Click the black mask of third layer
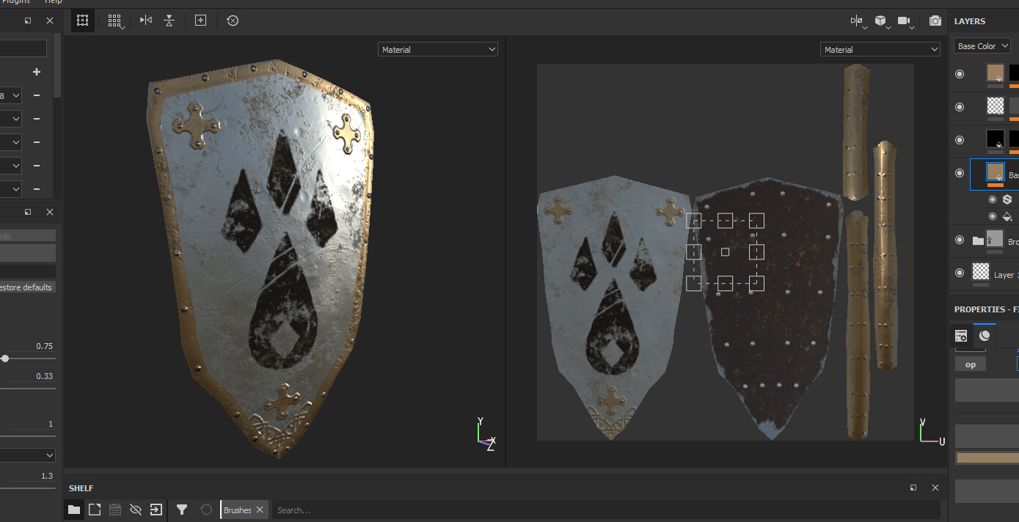This screenshot has height=522, width=1019. (x=1015, y=139)
